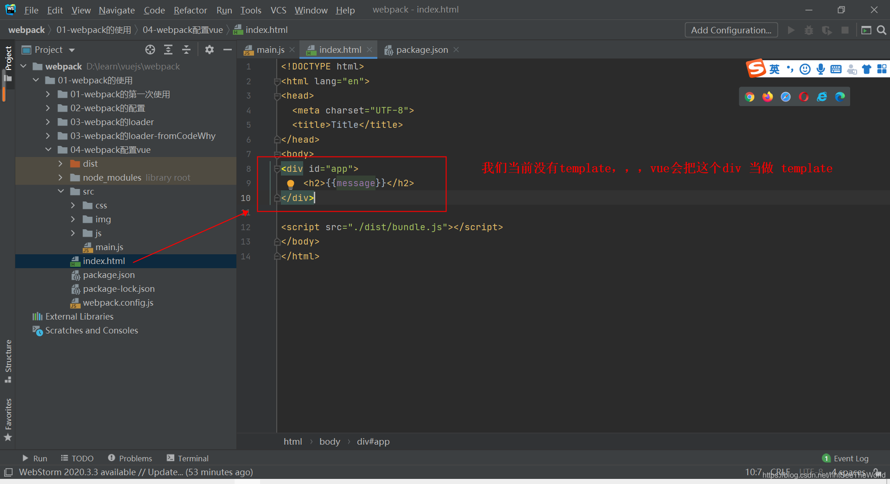Image resolution: width=890 pixels, height=484 pixels.
Task: Click body breadcrumb in editor footer
Action: (x=330, y=441)
